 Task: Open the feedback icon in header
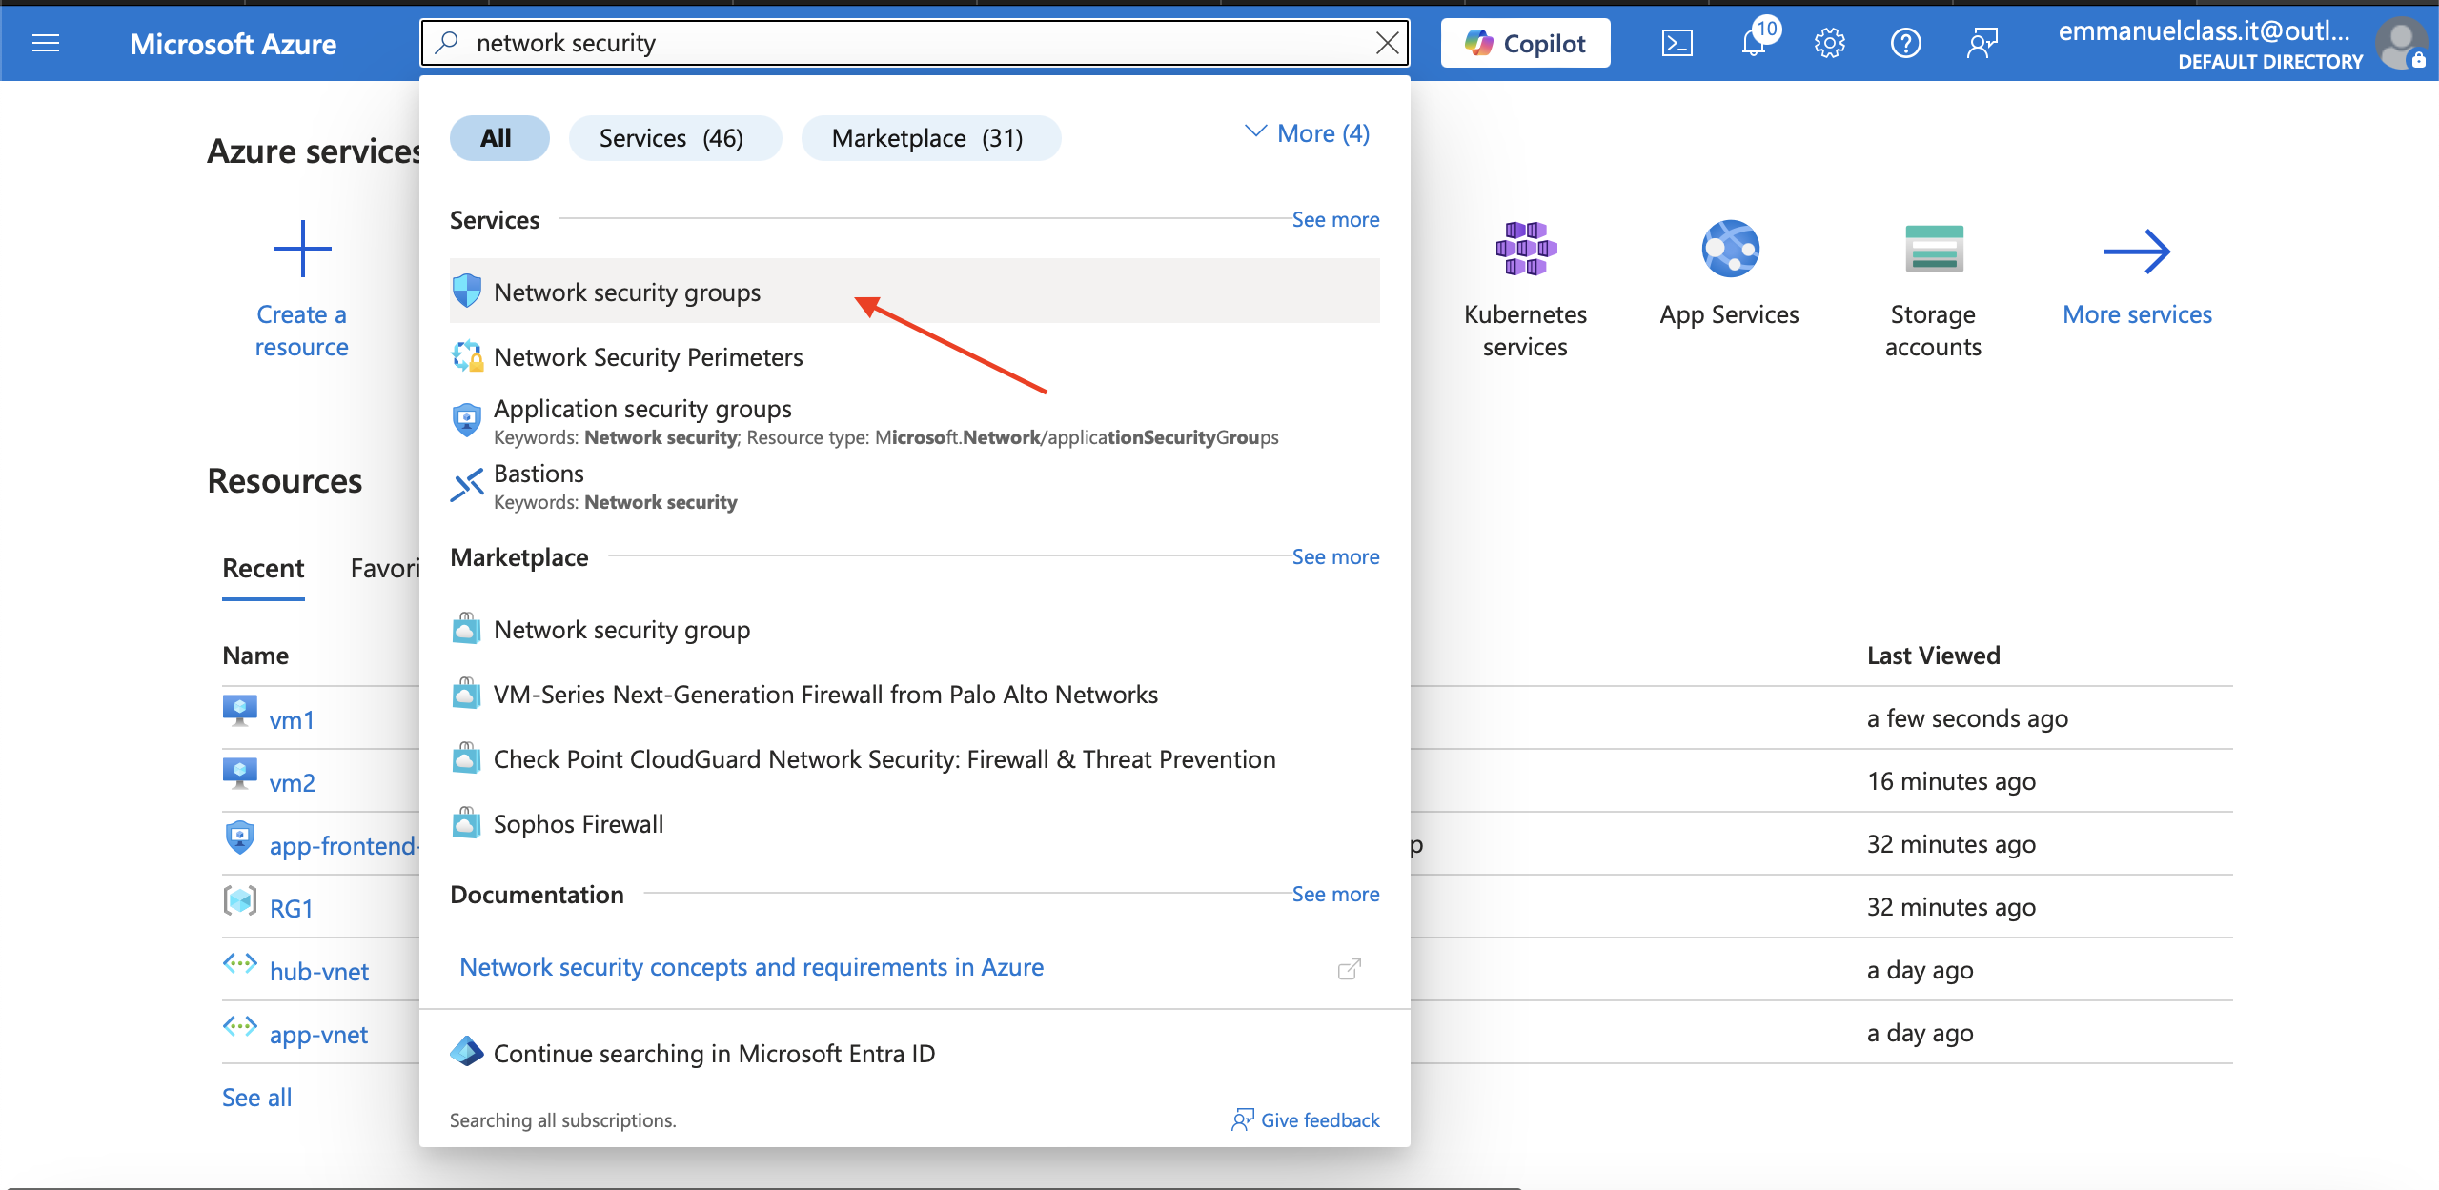1982,44
